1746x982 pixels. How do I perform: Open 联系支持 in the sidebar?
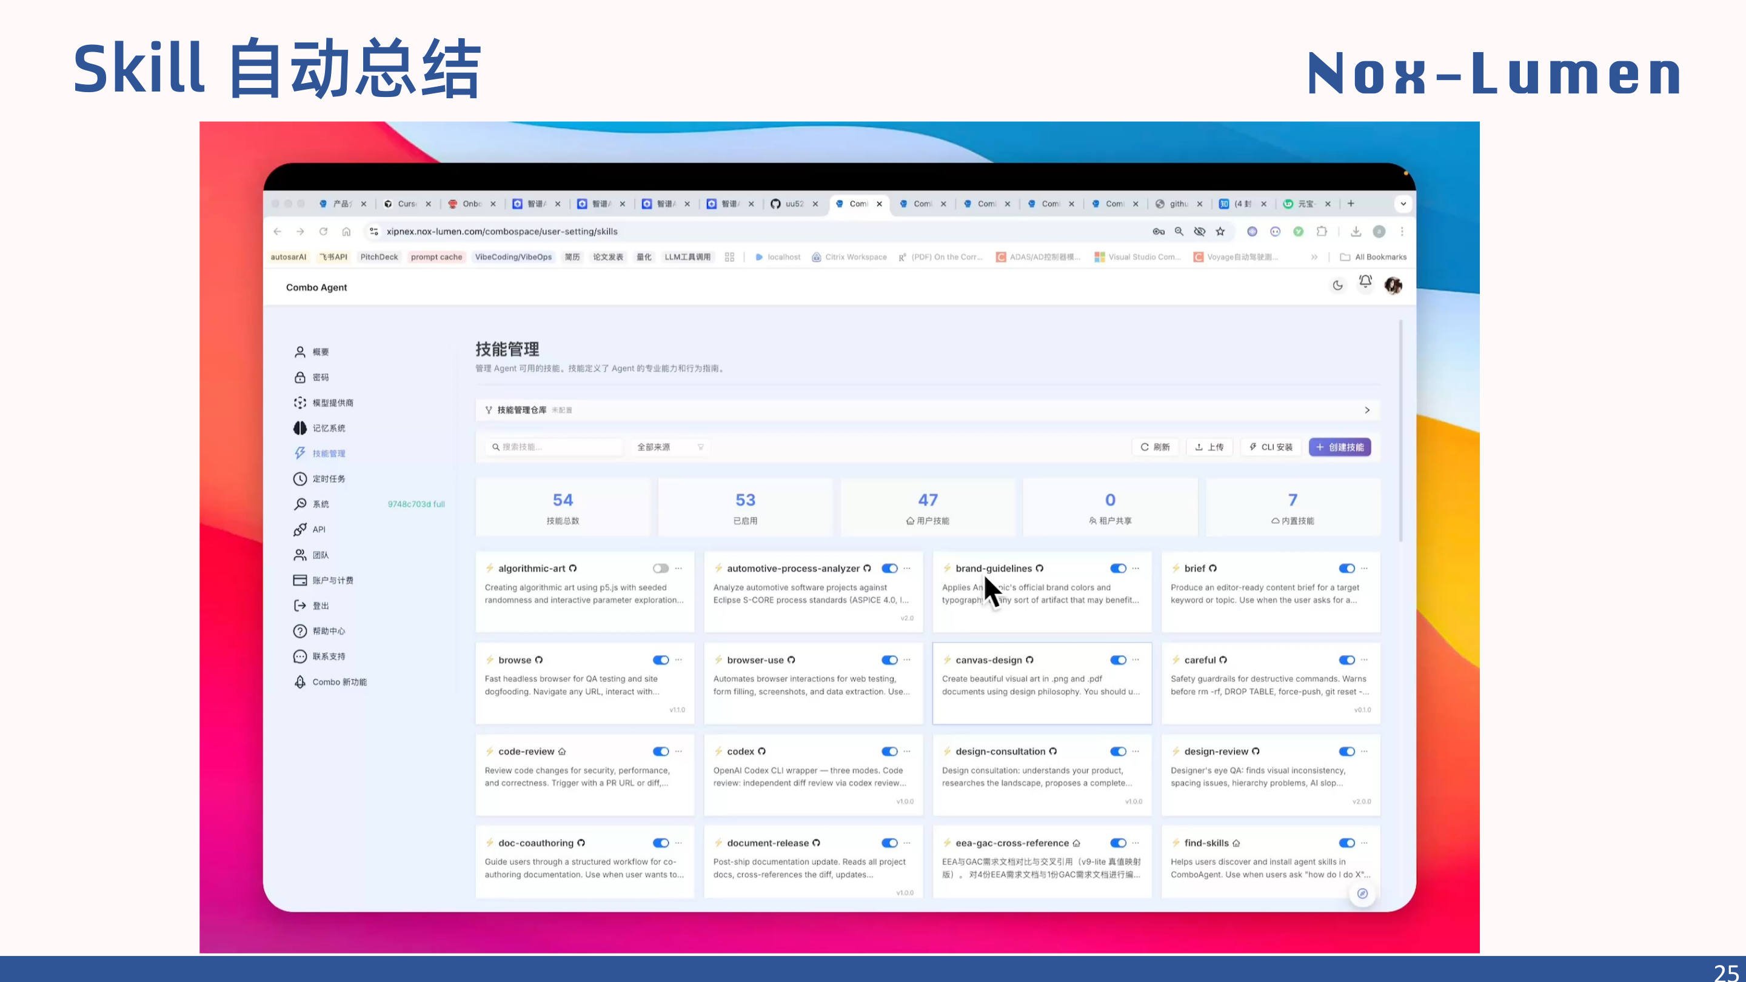coord(319,656)
